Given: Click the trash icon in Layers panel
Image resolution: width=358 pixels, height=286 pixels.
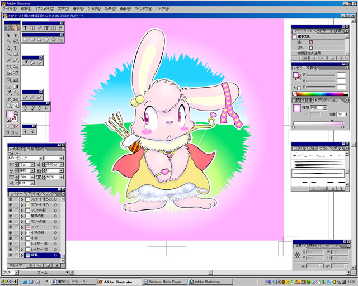Looking at the screenshot, I should 56,265.
